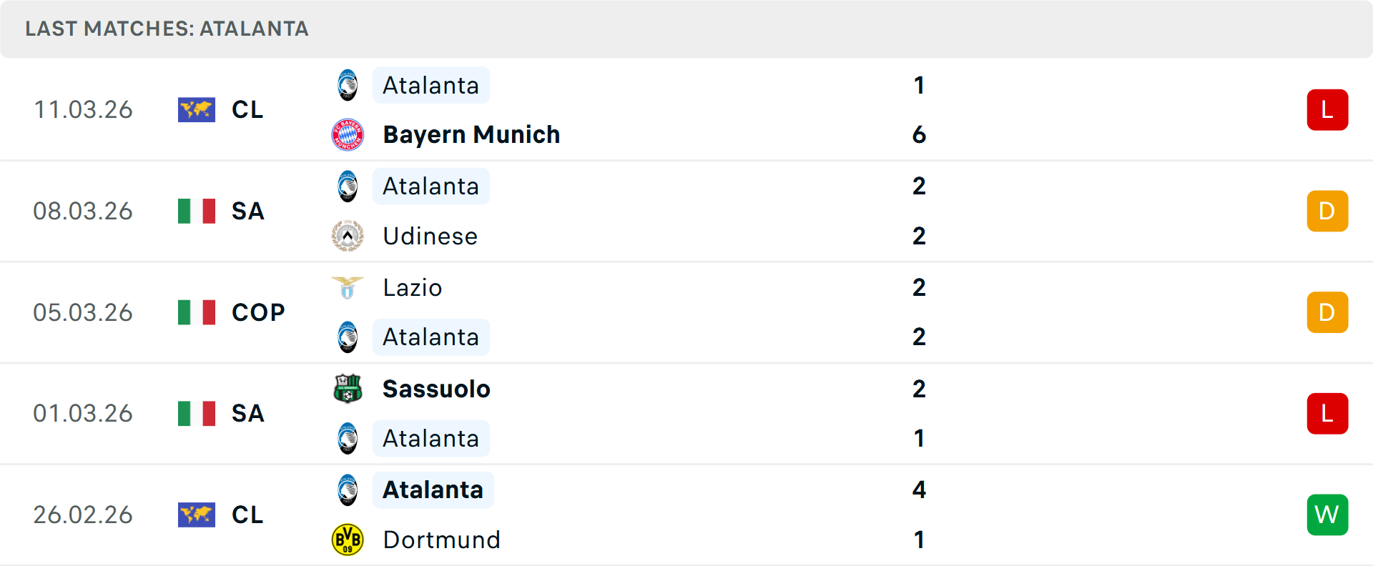Select the Udinese team name
Viewport: 1373px width, 566px height.
[430, 236]
